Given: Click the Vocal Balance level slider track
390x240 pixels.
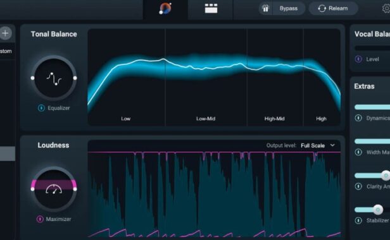Looking at the screenshot, I should (x=372, y=48).
